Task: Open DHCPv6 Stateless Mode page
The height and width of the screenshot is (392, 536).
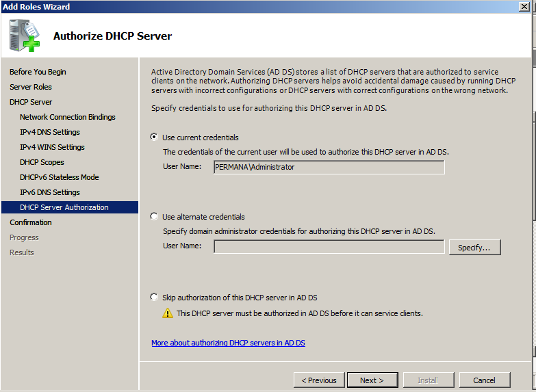Action: coord(60,177)
